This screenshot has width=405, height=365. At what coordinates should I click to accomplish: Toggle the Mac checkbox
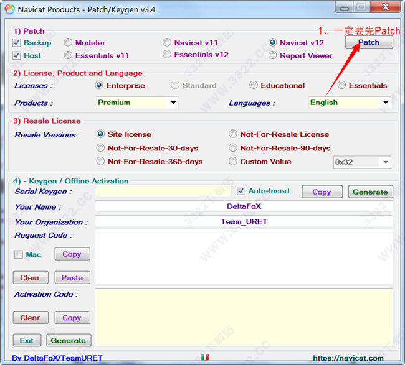tap(19, 255)
